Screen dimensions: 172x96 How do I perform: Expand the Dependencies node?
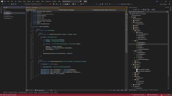pos(131,19)
